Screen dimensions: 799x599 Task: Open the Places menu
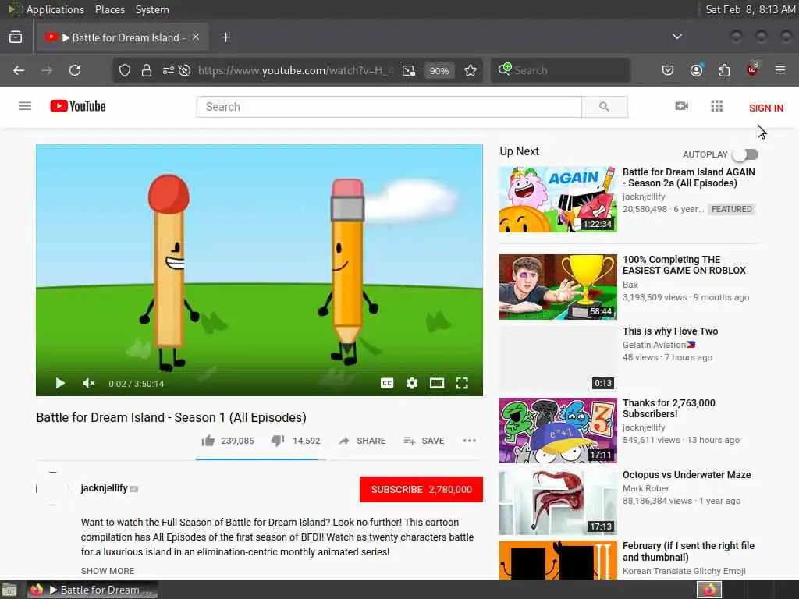click(109, 9)
